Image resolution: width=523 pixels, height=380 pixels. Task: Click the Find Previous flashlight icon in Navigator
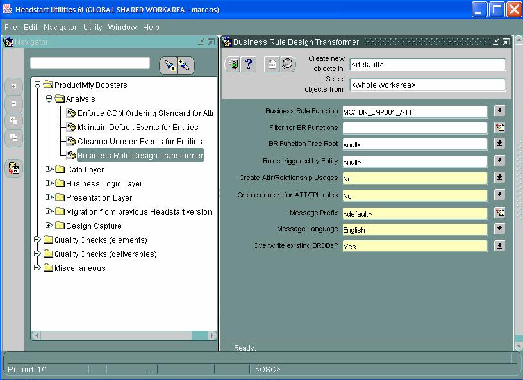[185, 65]
